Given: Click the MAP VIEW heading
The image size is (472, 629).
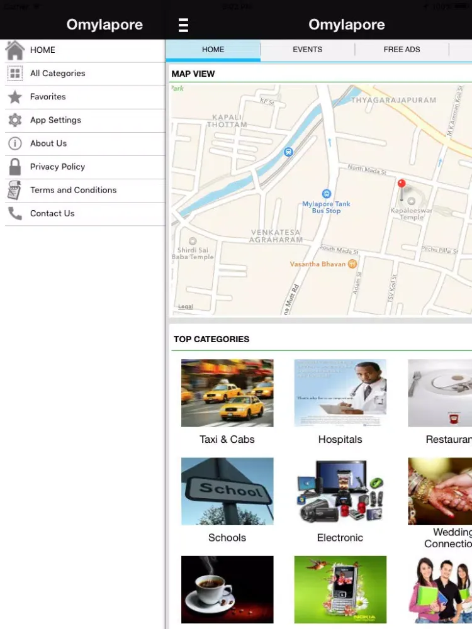Looking at the screenshot, I should 193,74.
